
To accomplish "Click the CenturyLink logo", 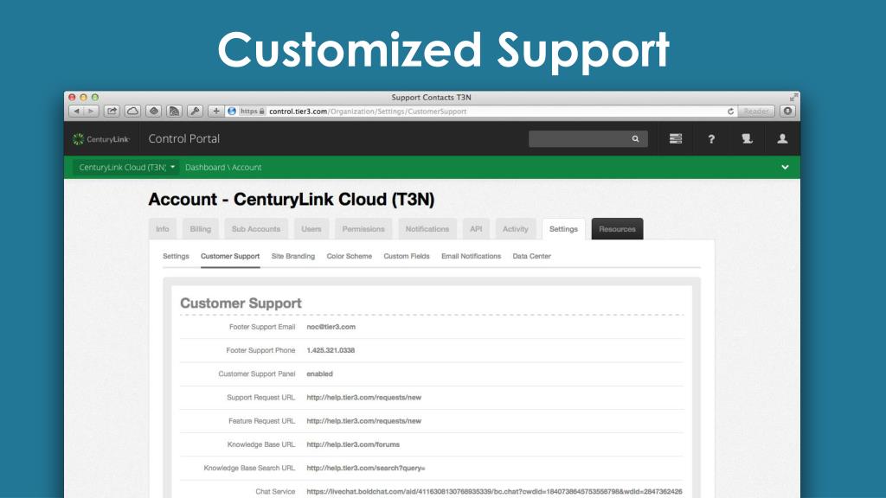I will tap(101, 139).
